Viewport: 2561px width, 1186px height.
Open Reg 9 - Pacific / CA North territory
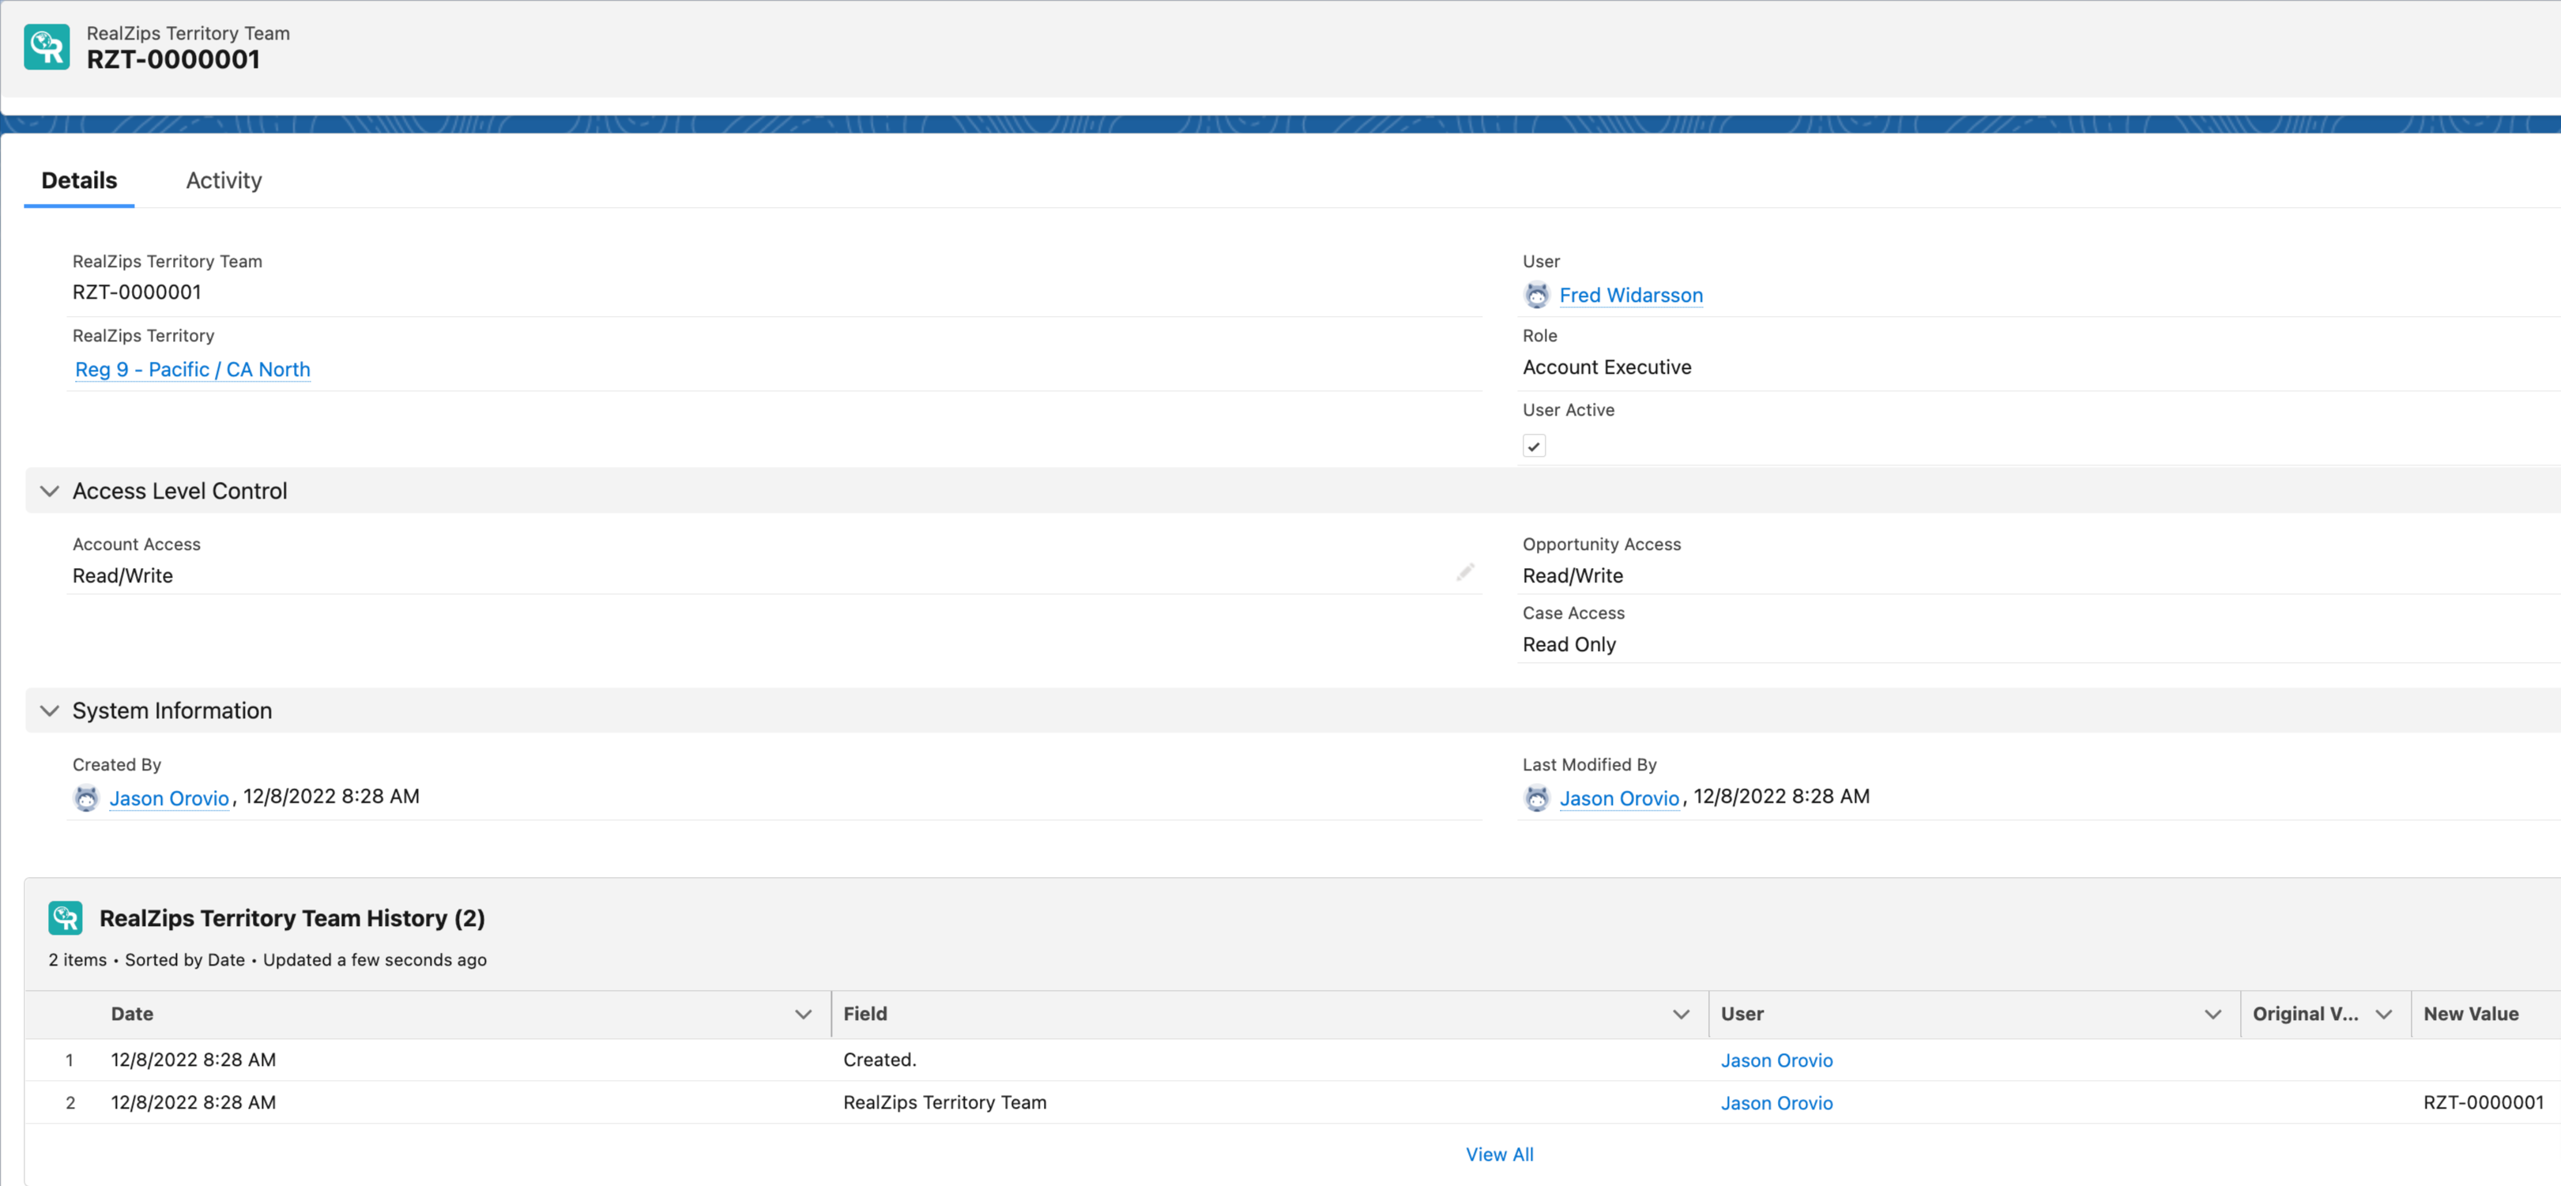[193, 370]
